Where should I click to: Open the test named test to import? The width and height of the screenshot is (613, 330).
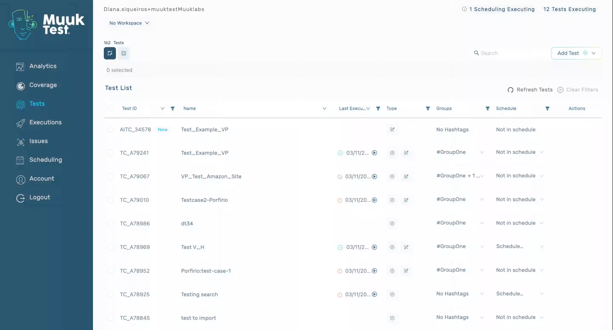point(198,318)
